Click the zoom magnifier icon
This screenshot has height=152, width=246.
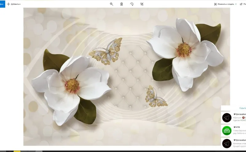(x=111, y=4)
